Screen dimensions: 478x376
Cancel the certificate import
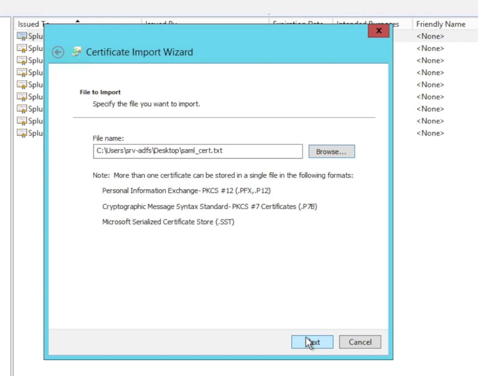tap(360, 342)
